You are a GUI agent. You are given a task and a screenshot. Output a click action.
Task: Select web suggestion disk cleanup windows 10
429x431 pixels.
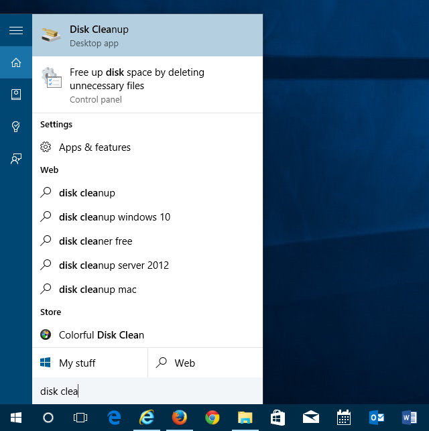click(x=115, y=217)
